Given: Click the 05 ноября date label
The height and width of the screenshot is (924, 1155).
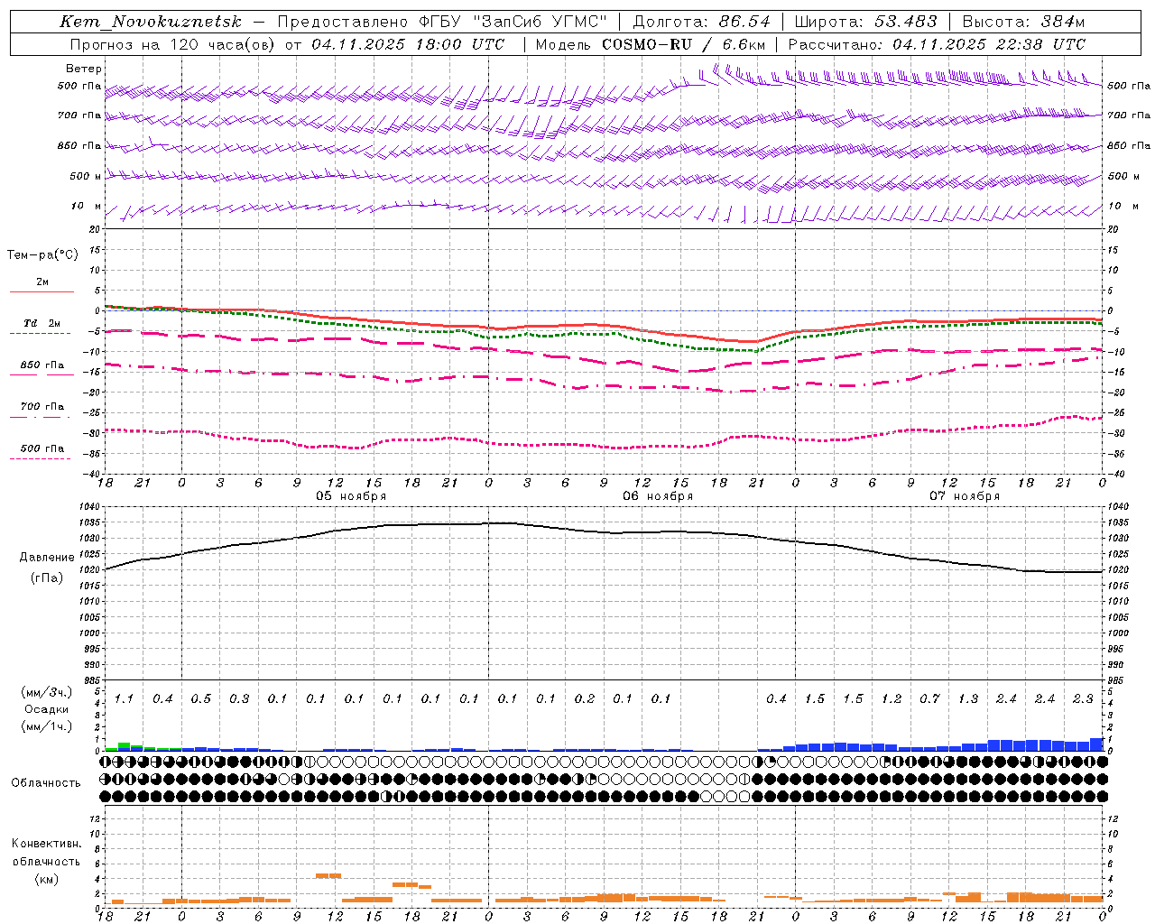Looking at the screenshot, I should pyautogui.click(x=351, y=496).
